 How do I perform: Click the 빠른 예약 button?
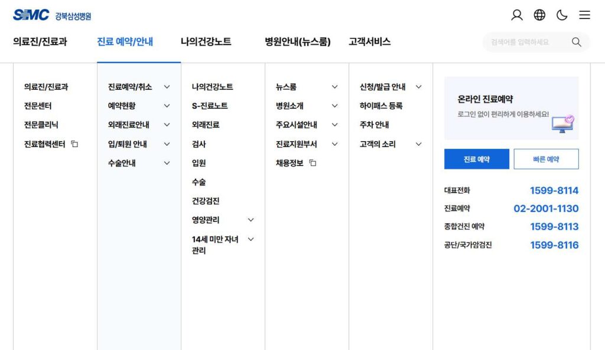(x=546, y=159)
